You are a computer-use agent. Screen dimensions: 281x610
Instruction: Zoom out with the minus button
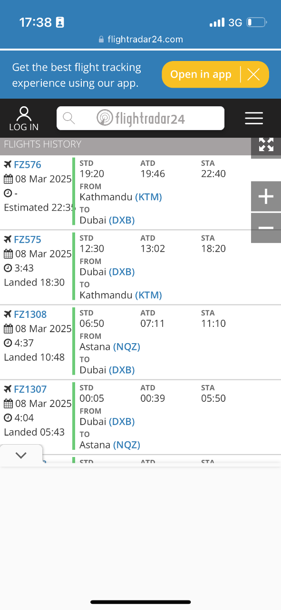point(266,228)
